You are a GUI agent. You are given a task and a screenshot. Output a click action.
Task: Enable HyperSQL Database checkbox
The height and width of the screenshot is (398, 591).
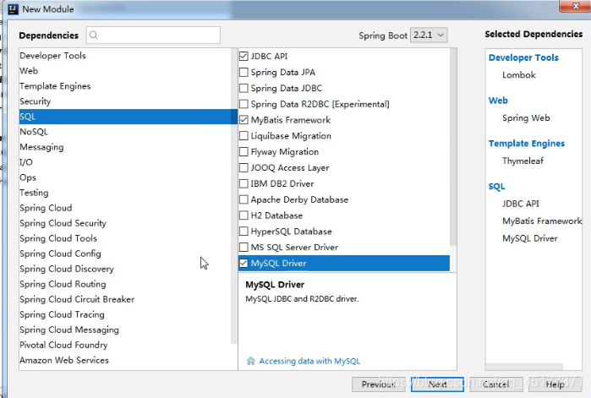click(x=244, y=232)
